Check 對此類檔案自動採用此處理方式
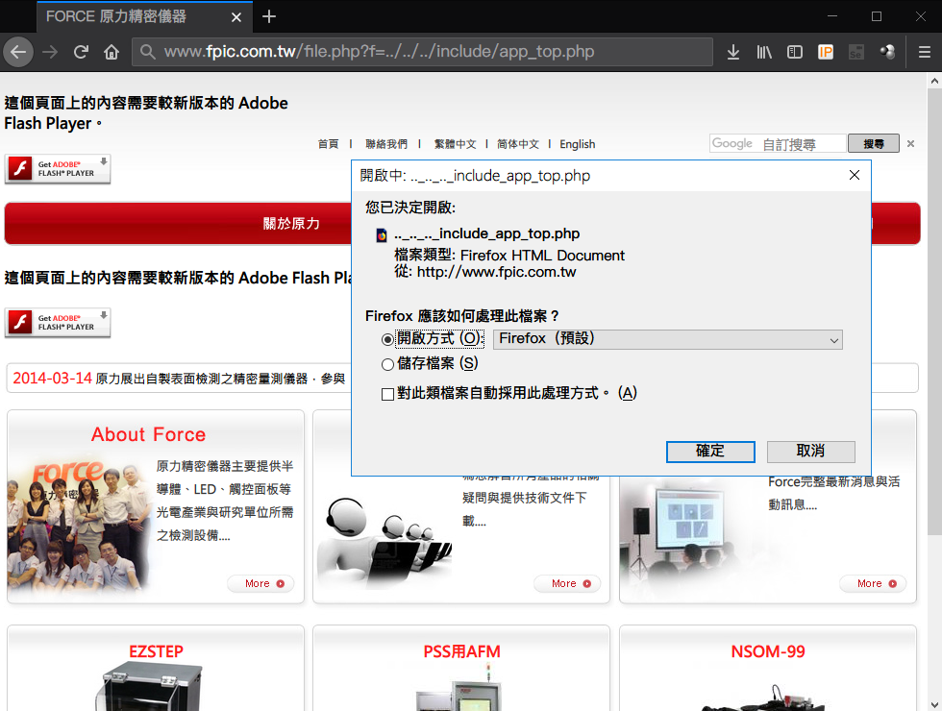The height and width of the screenshot is (711, 942). tap(387, 394)
